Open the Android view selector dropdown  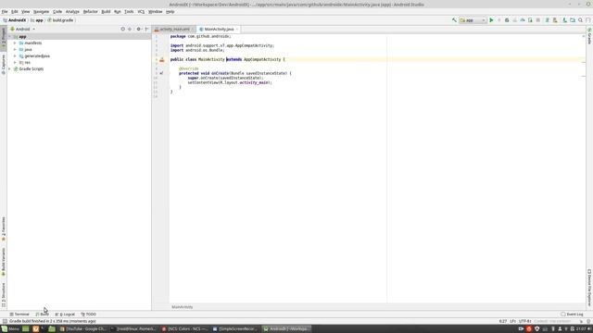pyautogui.click(x=22, y=29)
